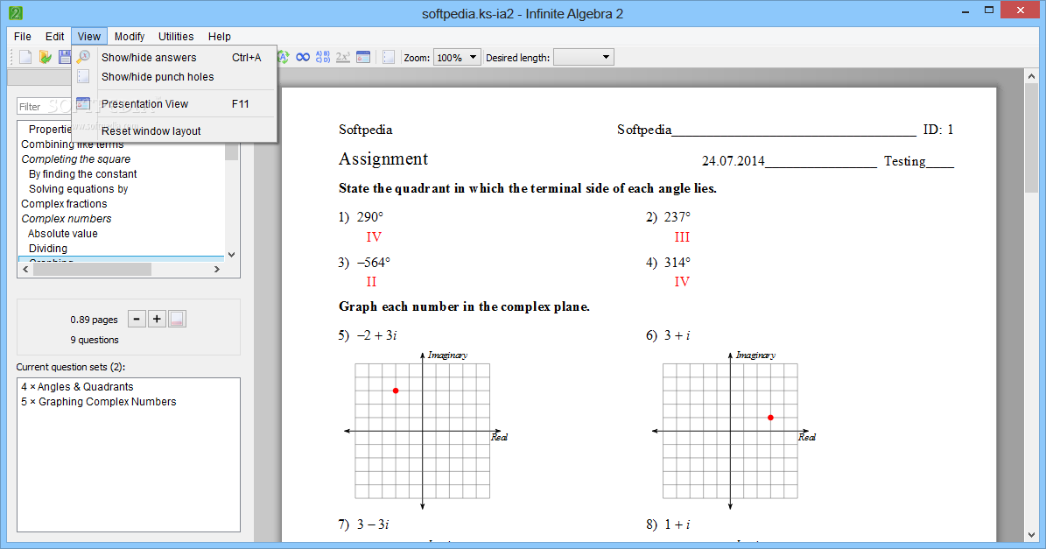1046x549 pixels.
Task: Close the open View menu
Action: 88,37
